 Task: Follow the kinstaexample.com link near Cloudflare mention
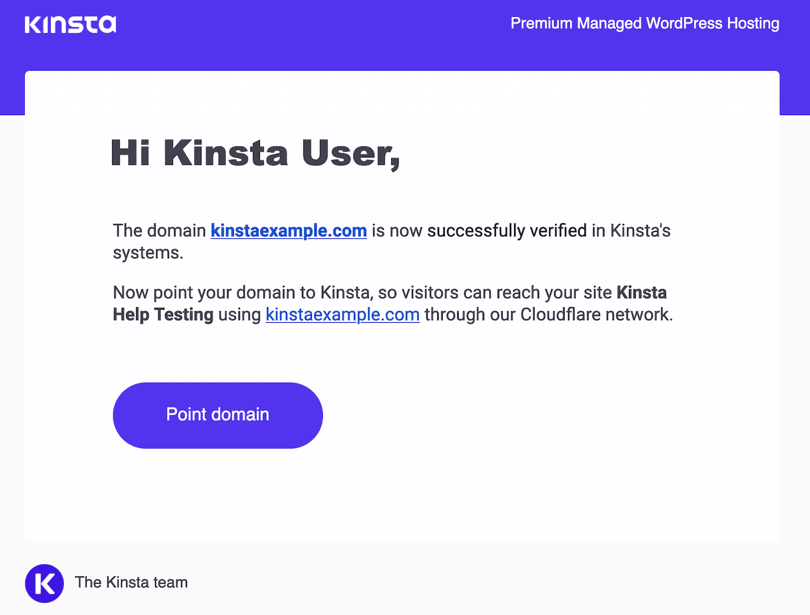pos(342,315)
